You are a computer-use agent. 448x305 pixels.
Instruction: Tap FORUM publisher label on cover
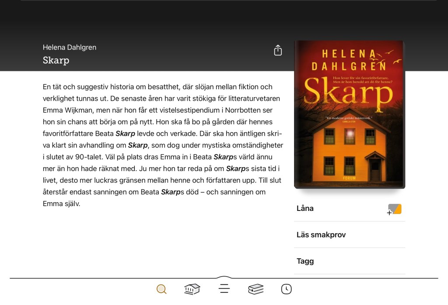[x=349, y=178]
